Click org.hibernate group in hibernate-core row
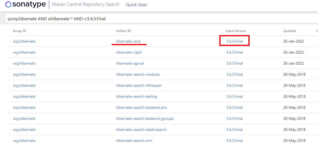Image resolution: width=318 pixels, height=147 pixels. coord(24,41)
